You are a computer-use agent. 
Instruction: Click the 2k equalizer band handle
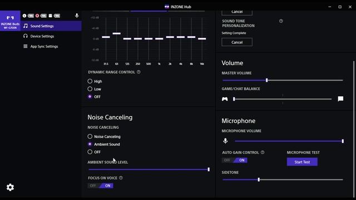(x=170, y=37)
